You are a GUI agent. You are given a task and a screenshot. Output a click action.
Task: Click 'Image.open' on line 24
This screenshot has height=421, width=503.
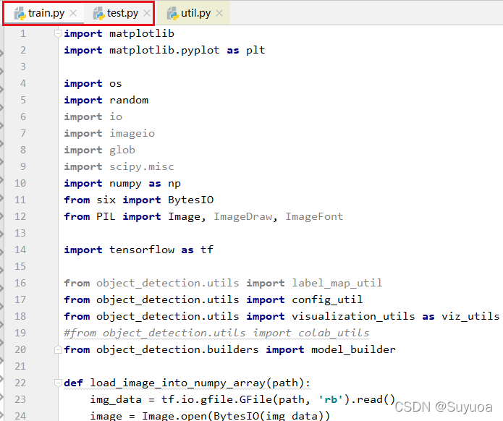(x=174, y=416)
